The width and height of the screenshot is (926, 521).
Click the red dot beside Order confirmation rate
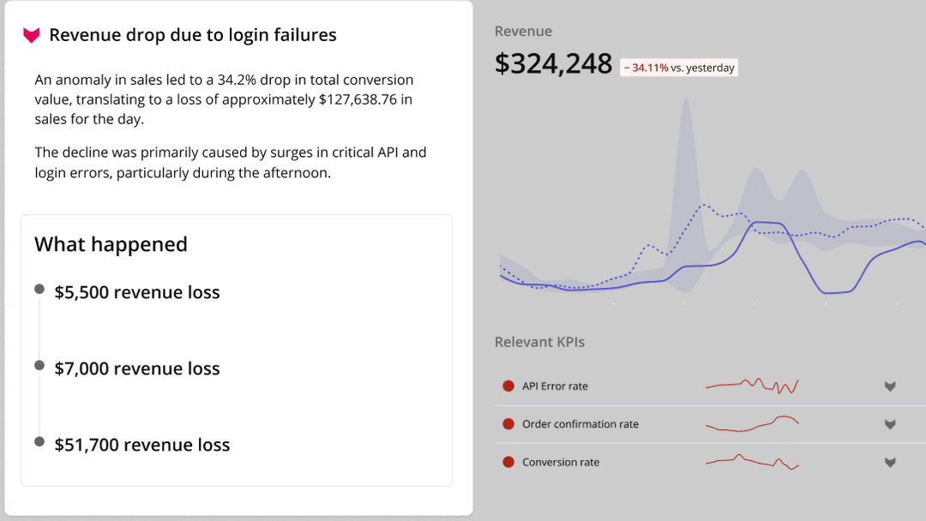click(508, 424)
